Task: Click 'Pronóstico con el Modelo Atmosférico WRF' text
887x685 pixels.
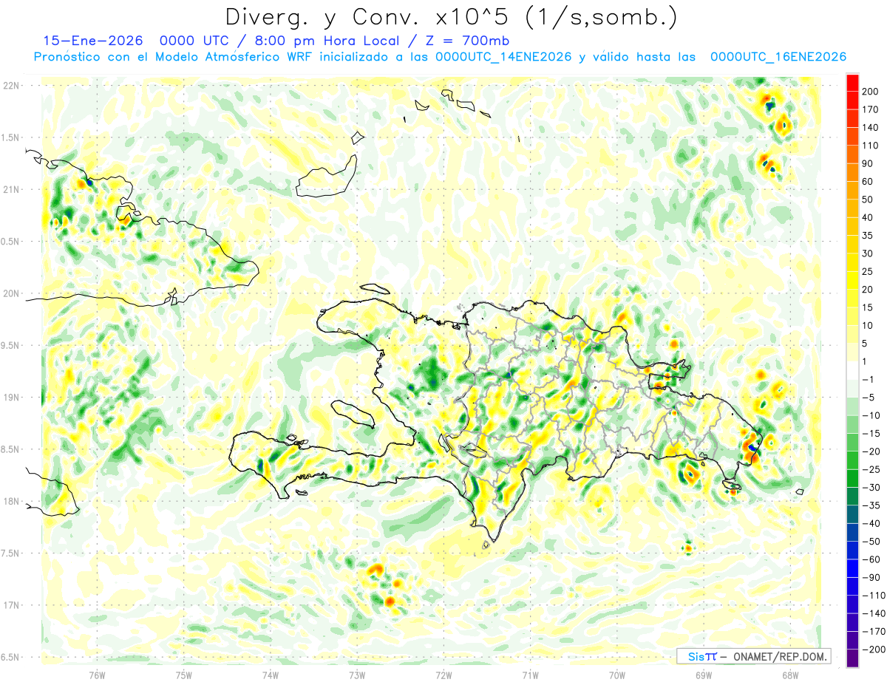Action: click(x=174, y=57)
